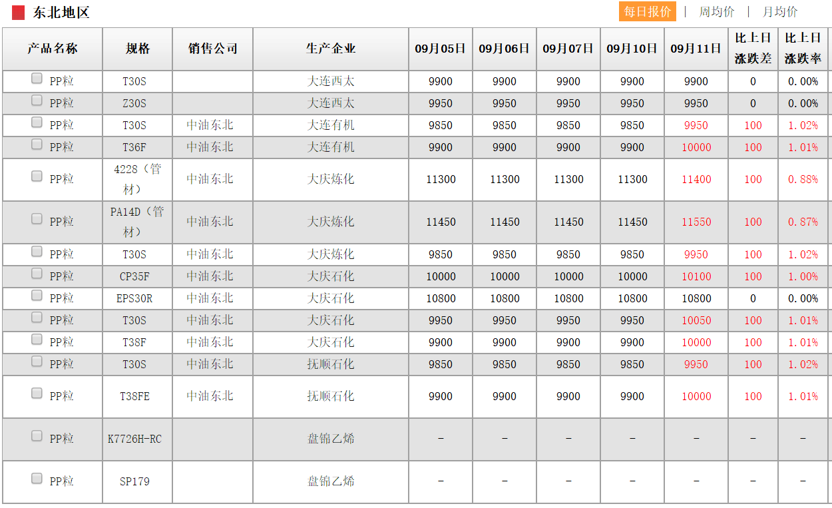Click 大连有机 in T36F row

click(331, 147)
